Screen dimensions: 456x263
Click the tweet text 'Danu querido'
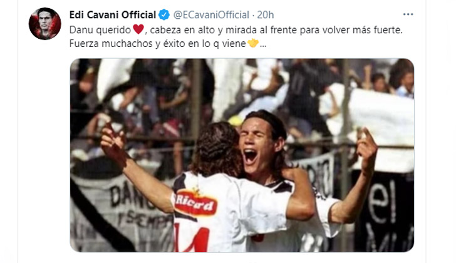(100, 30)
